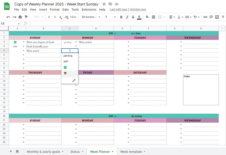Open the Format menu

coord(55,9)
